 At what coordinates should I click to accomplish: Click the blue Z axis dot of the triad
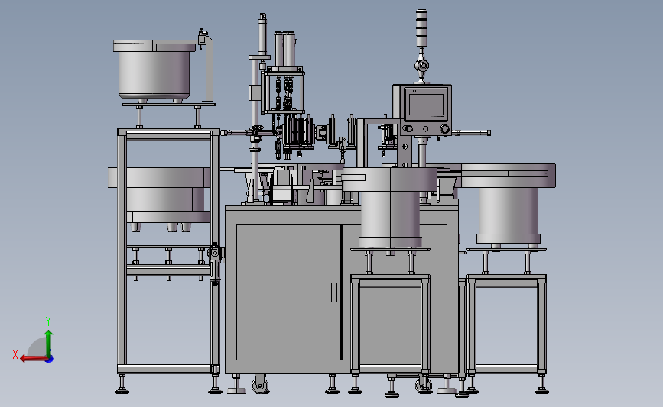tap(50, 360)
